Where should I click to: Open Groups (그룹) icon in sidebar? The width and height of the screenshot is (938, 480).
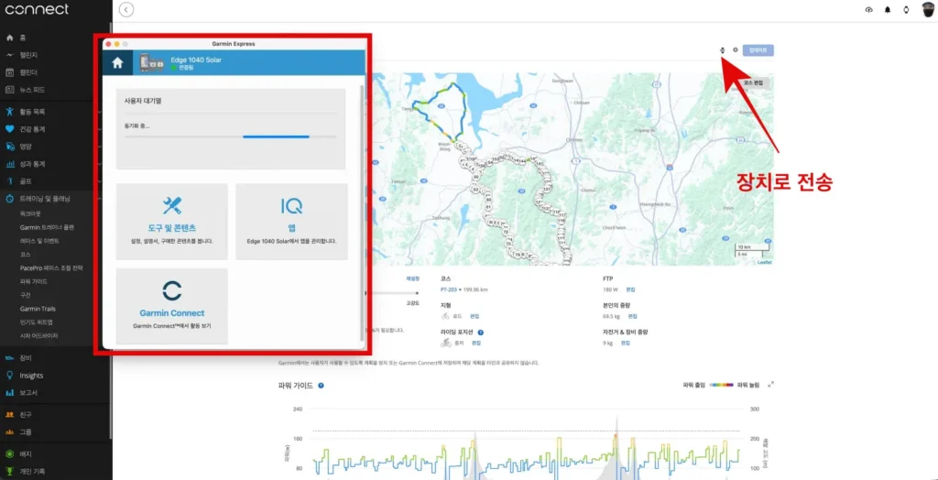9,432
